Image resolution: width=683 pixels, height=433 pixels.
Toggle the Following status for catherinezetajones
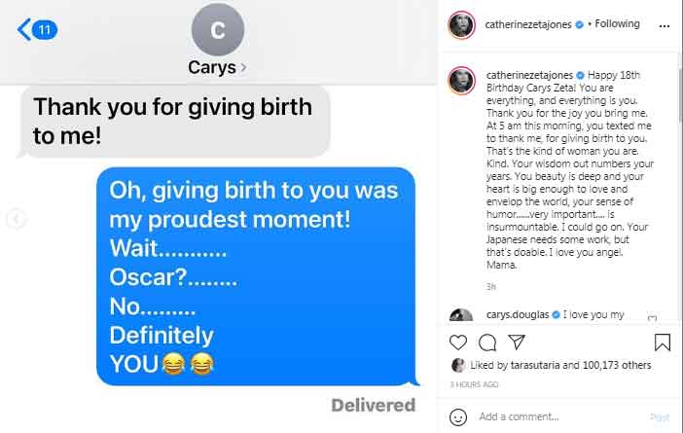[617, 24]
